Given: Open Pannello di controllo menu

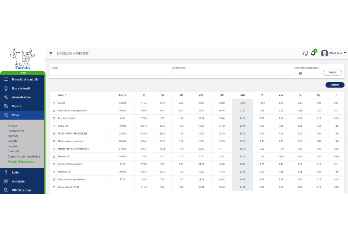Looking at the screenshot, I should click(22, 79).
